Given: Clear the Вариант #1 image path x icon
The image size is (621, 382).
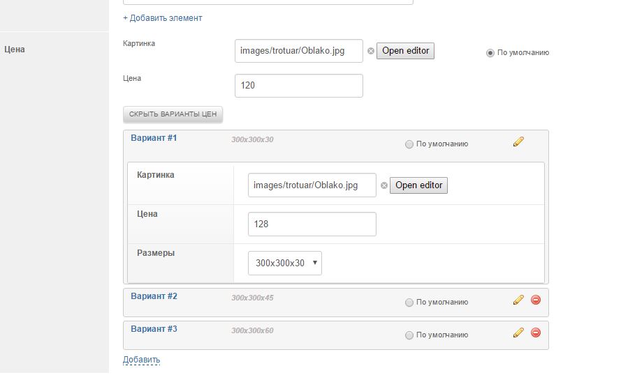Looking at the screenshot, I should pos(384,185).
